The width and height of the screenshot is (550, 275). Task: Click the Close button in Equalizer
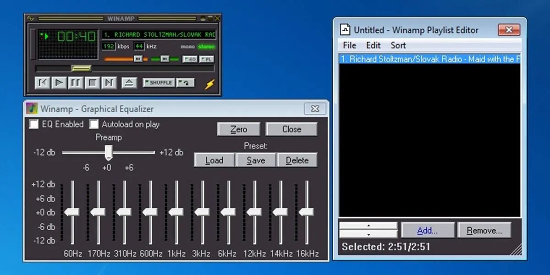291,129
